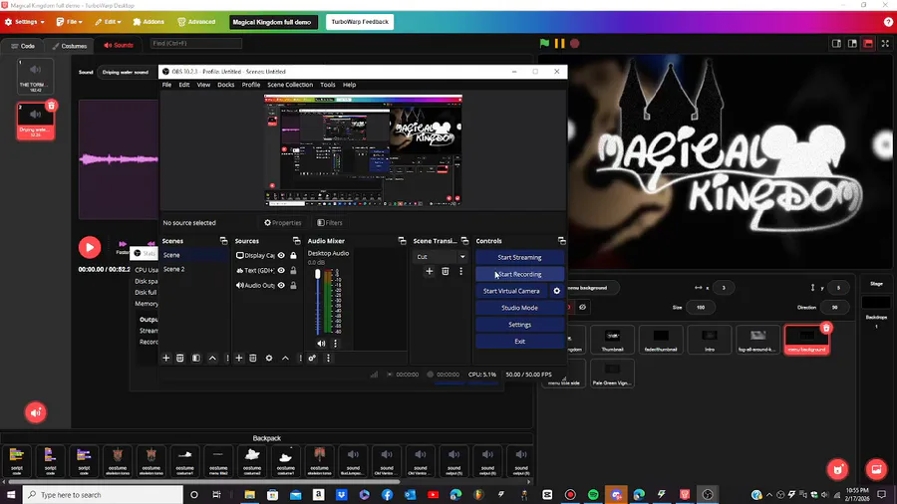Adjust Desktop Audio volume fader

coord(318,275)
